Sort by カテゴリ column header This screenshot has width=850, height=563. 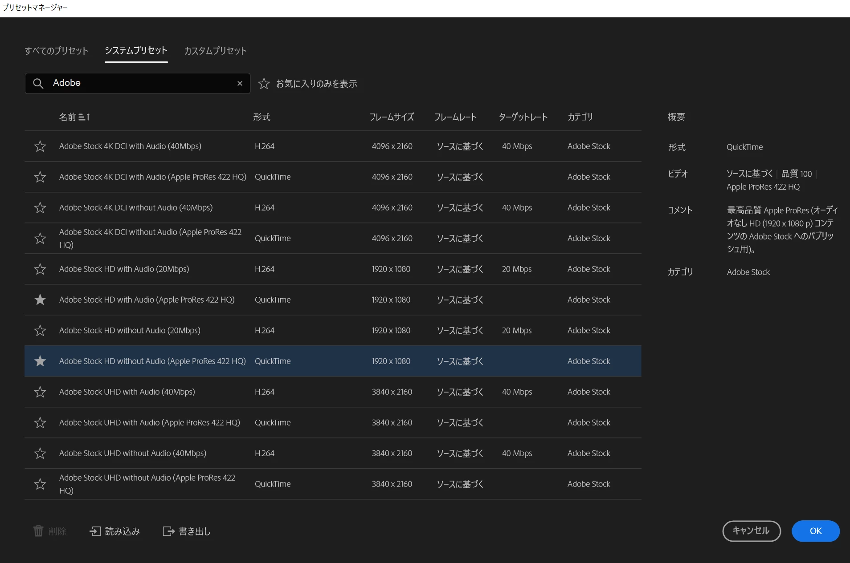point(580,117)
